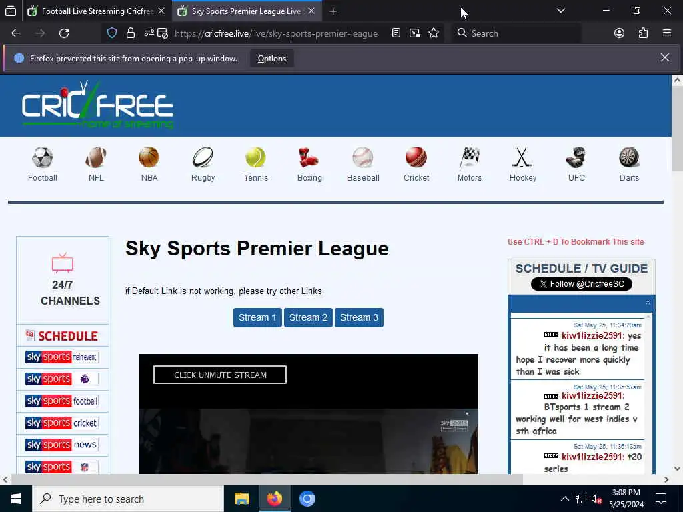Open the Tennis ball icon
This screenshot has height=512, width=683.
pos(255,157)
